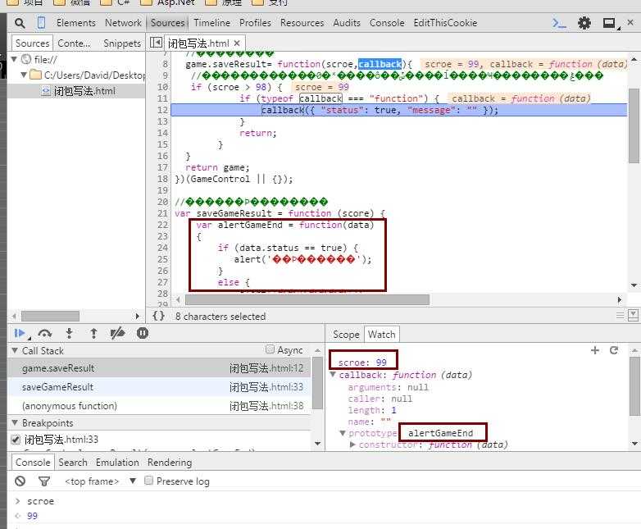Open the Audits panel
Viewport: 641px width, 529px height.
pos(347,23)
